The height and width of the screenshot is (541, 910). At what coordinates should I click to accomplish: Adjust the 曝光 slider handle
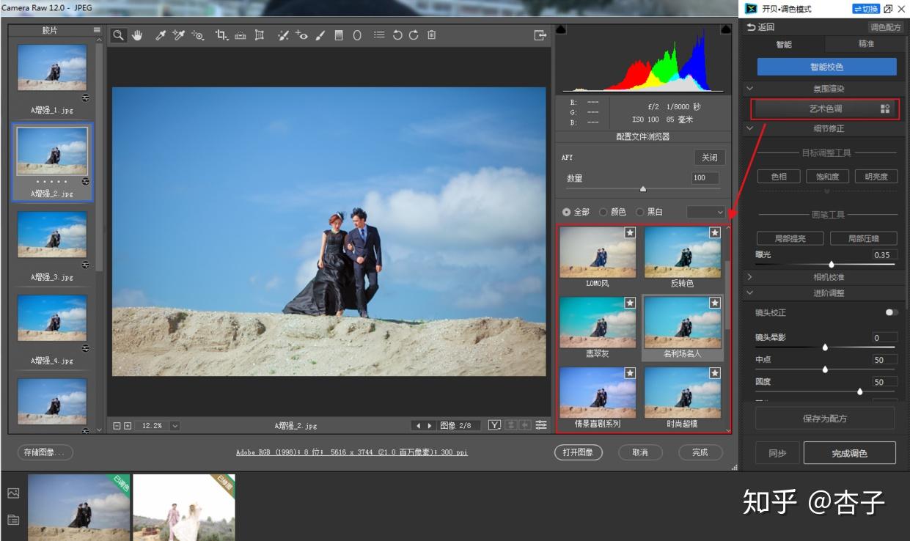coord(831,265)
